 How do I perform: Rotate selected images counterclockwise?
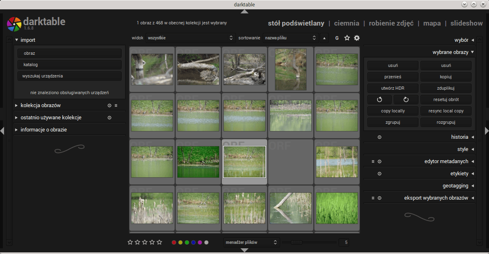tap(380, 99)
